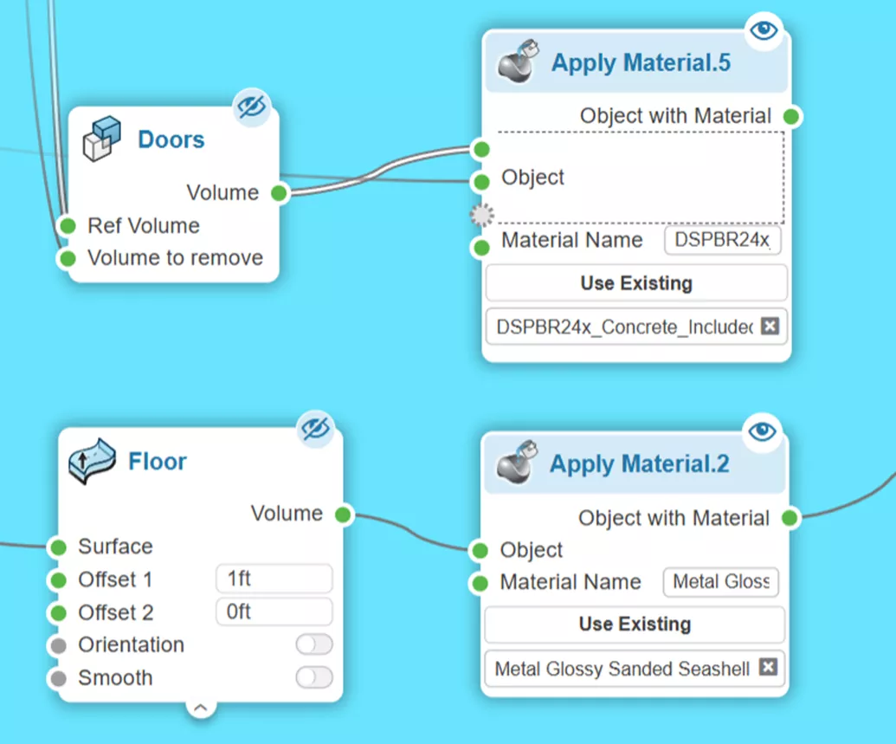Click the dashed empty port on Apply Material.5
Screen dimensions: 896x744
[x=481, y=214]
